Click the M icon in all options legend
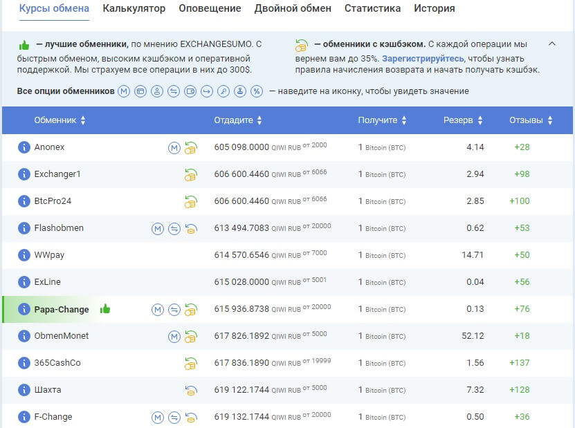Image resolution: width=575 pixels, height=428 pixels. coord(124,91)
